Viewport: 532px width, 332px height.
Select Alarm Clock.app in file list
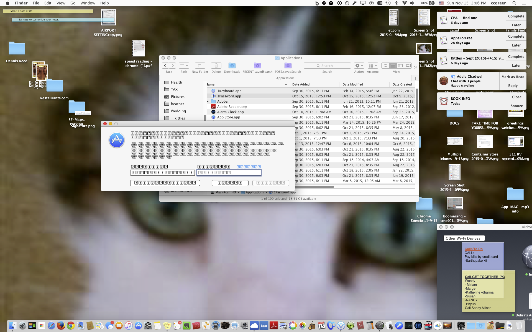311,112
